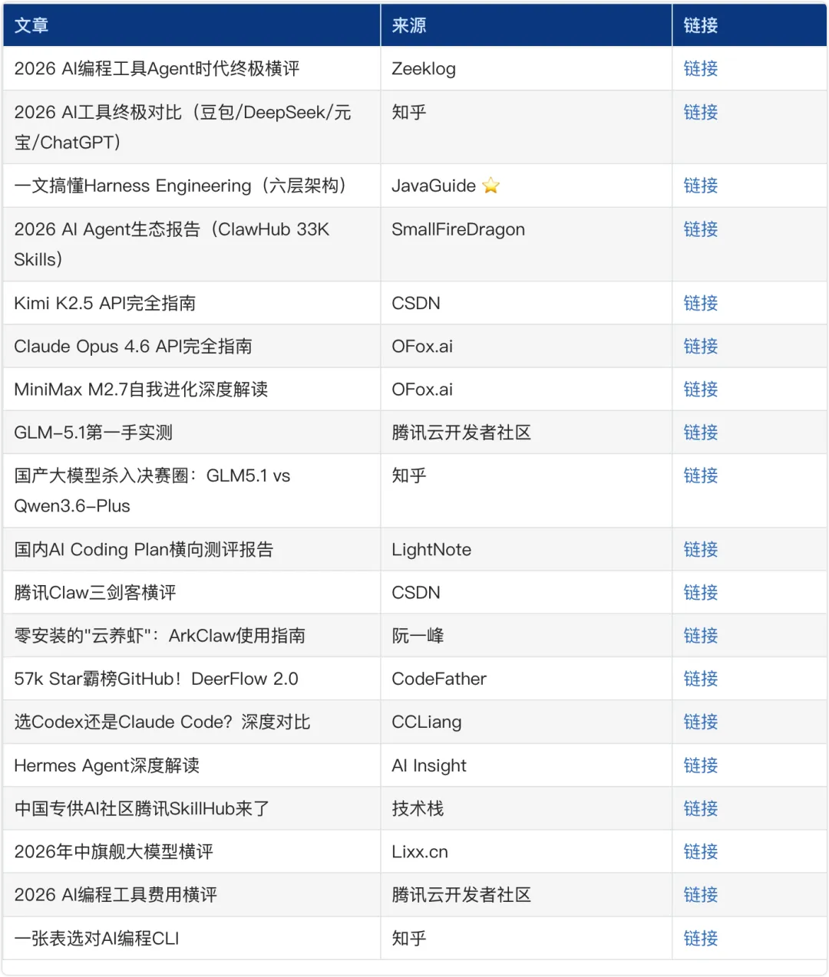
Task: Click OFox.ai source in Claude Opus row
Action: [x=422, y=347]
